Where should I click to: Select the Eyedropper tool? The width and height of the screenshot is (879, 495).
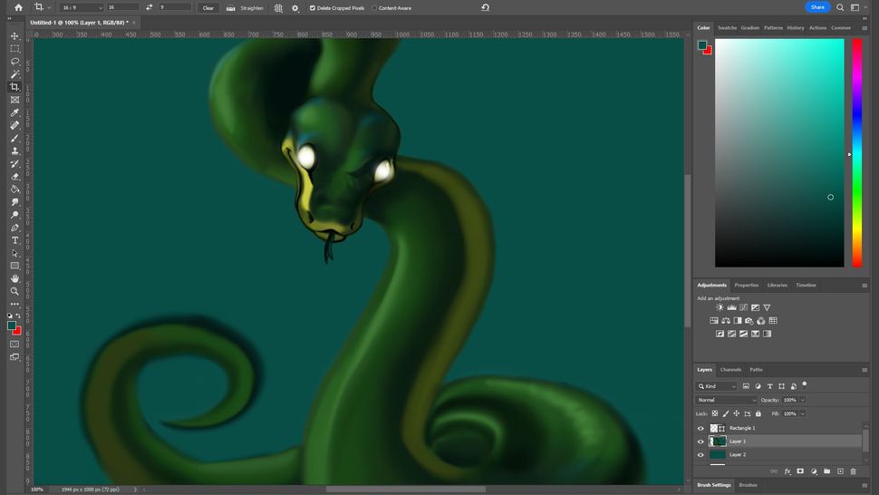tap(14, 112)
